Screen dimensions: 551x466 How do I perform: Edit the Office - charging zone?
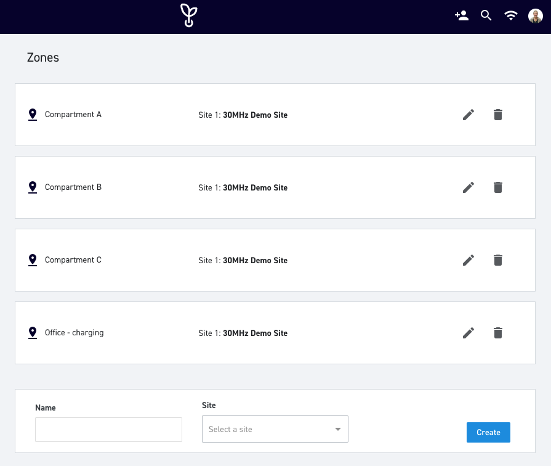(x=469, y=333)
